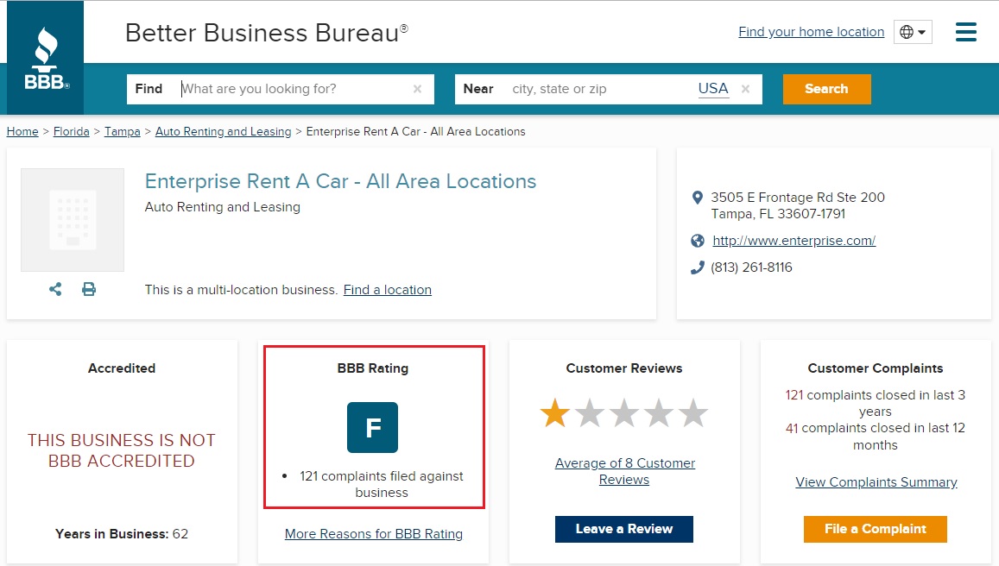Open the globe language dropdown
The image size is (999, 566).
click(x=913, y=32)
